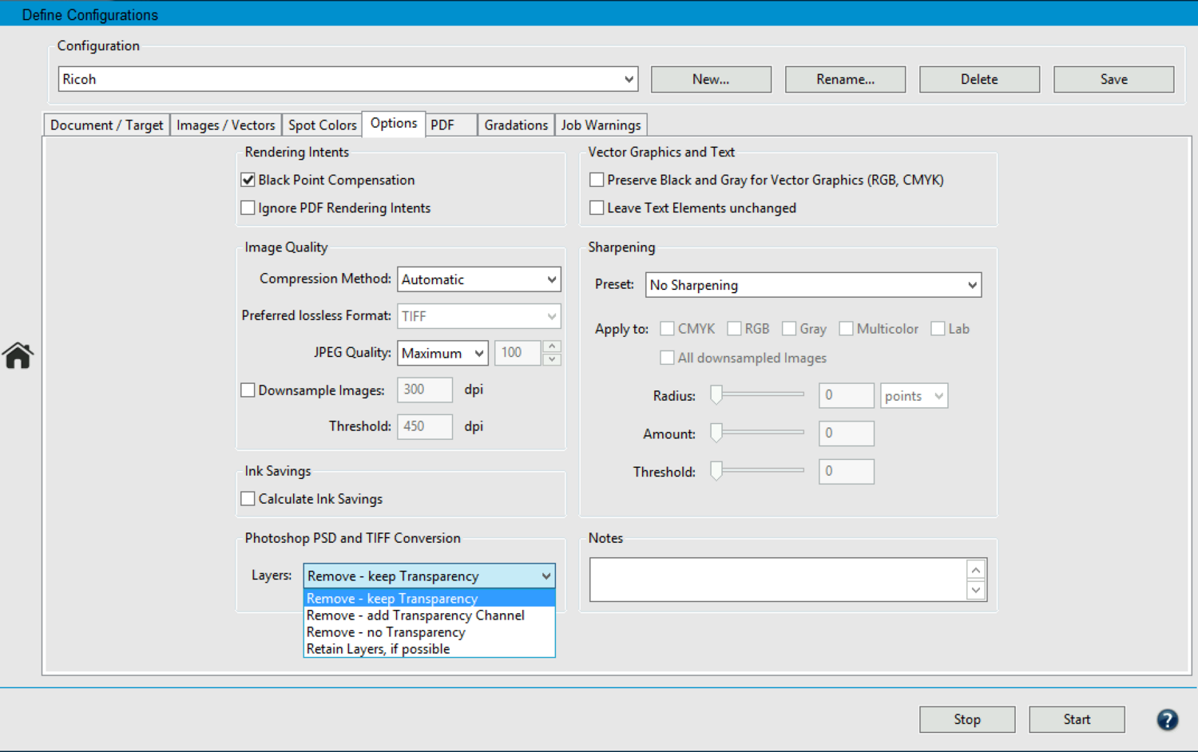Select Remove - no Transparency option
This screenshot has height=752, width=1198.
(x=386, y=632)
